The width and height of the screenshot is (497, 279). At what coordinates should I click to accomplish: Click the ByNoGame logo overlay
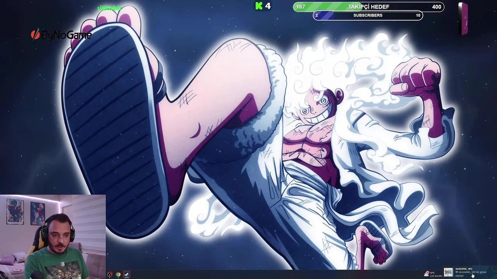tap(61, 35)
